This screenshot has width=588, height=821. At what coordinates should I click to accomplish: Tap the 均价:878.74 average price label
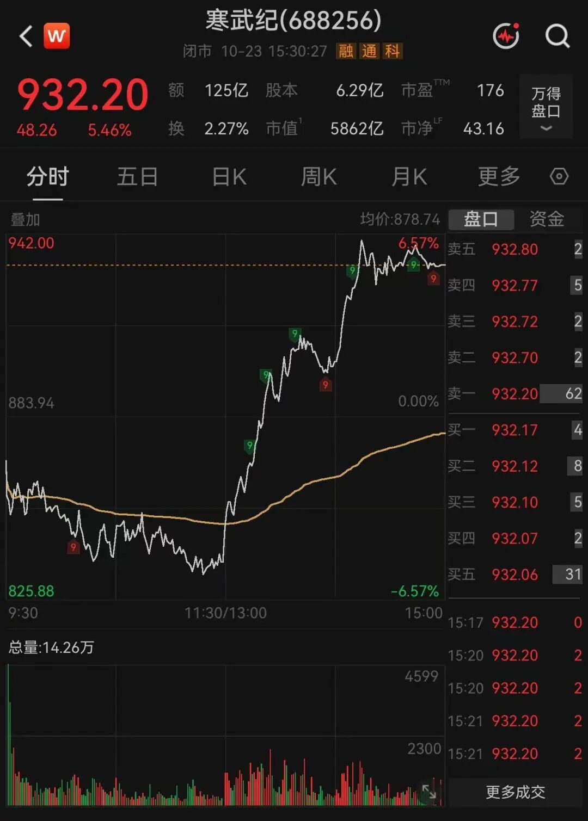click(400, 219)
